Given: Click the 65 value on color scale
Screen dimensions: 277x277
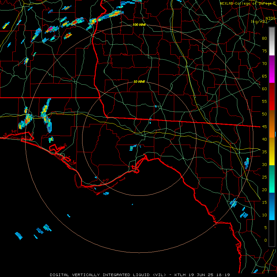Looking at the screenshot, I should [x=264, y=76].
